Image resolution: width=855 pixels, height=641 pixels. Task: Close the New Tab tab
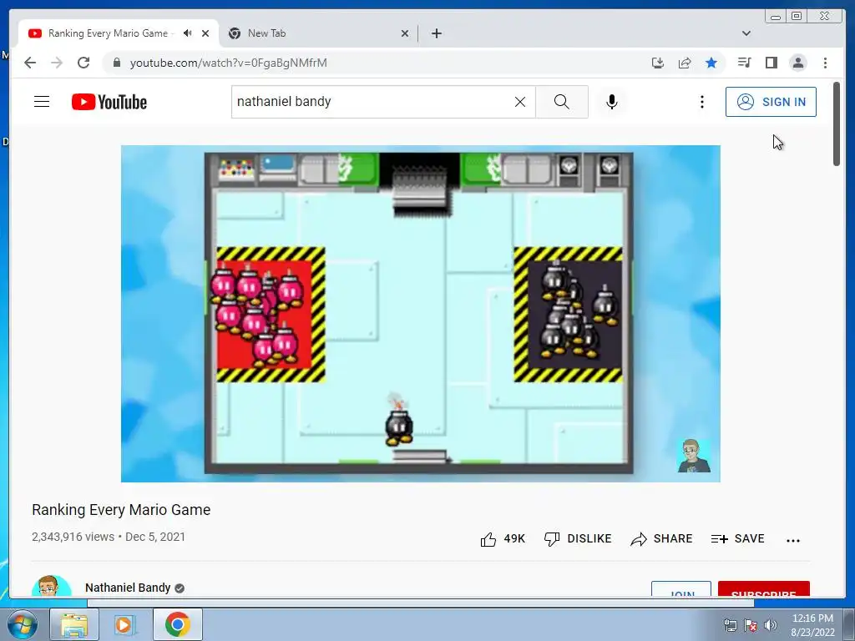pos(405,33)
